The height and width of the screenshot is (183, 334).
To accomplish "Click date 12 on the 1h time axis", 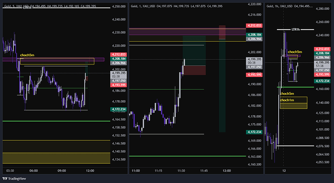I will 284,170.
